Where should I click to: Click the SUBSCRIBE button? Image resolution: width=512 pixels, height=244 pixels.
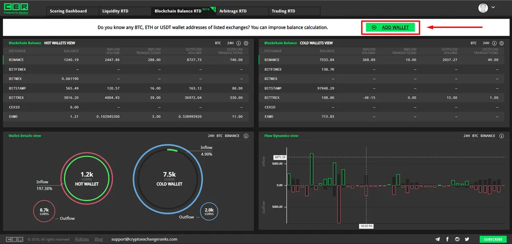click(493, 239)
